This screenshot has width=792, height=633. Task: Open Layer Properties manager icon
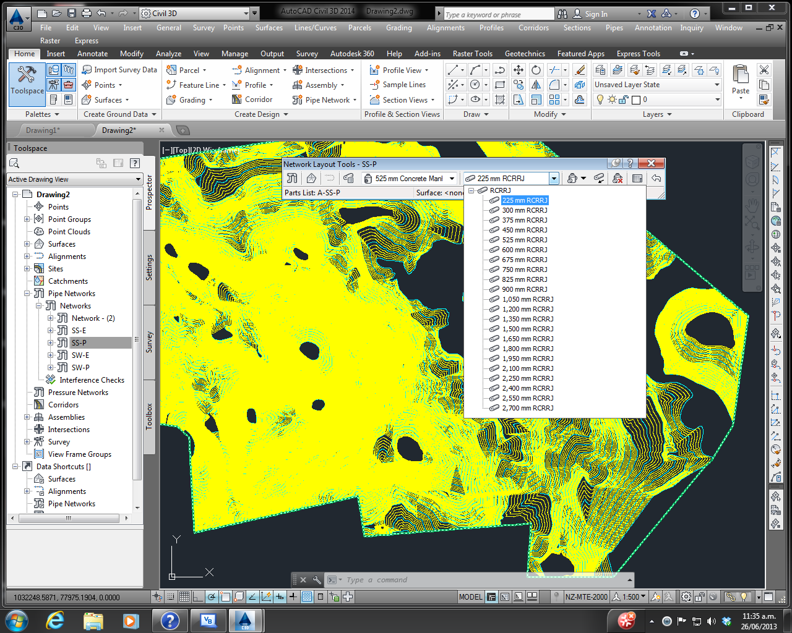point(600,70)
